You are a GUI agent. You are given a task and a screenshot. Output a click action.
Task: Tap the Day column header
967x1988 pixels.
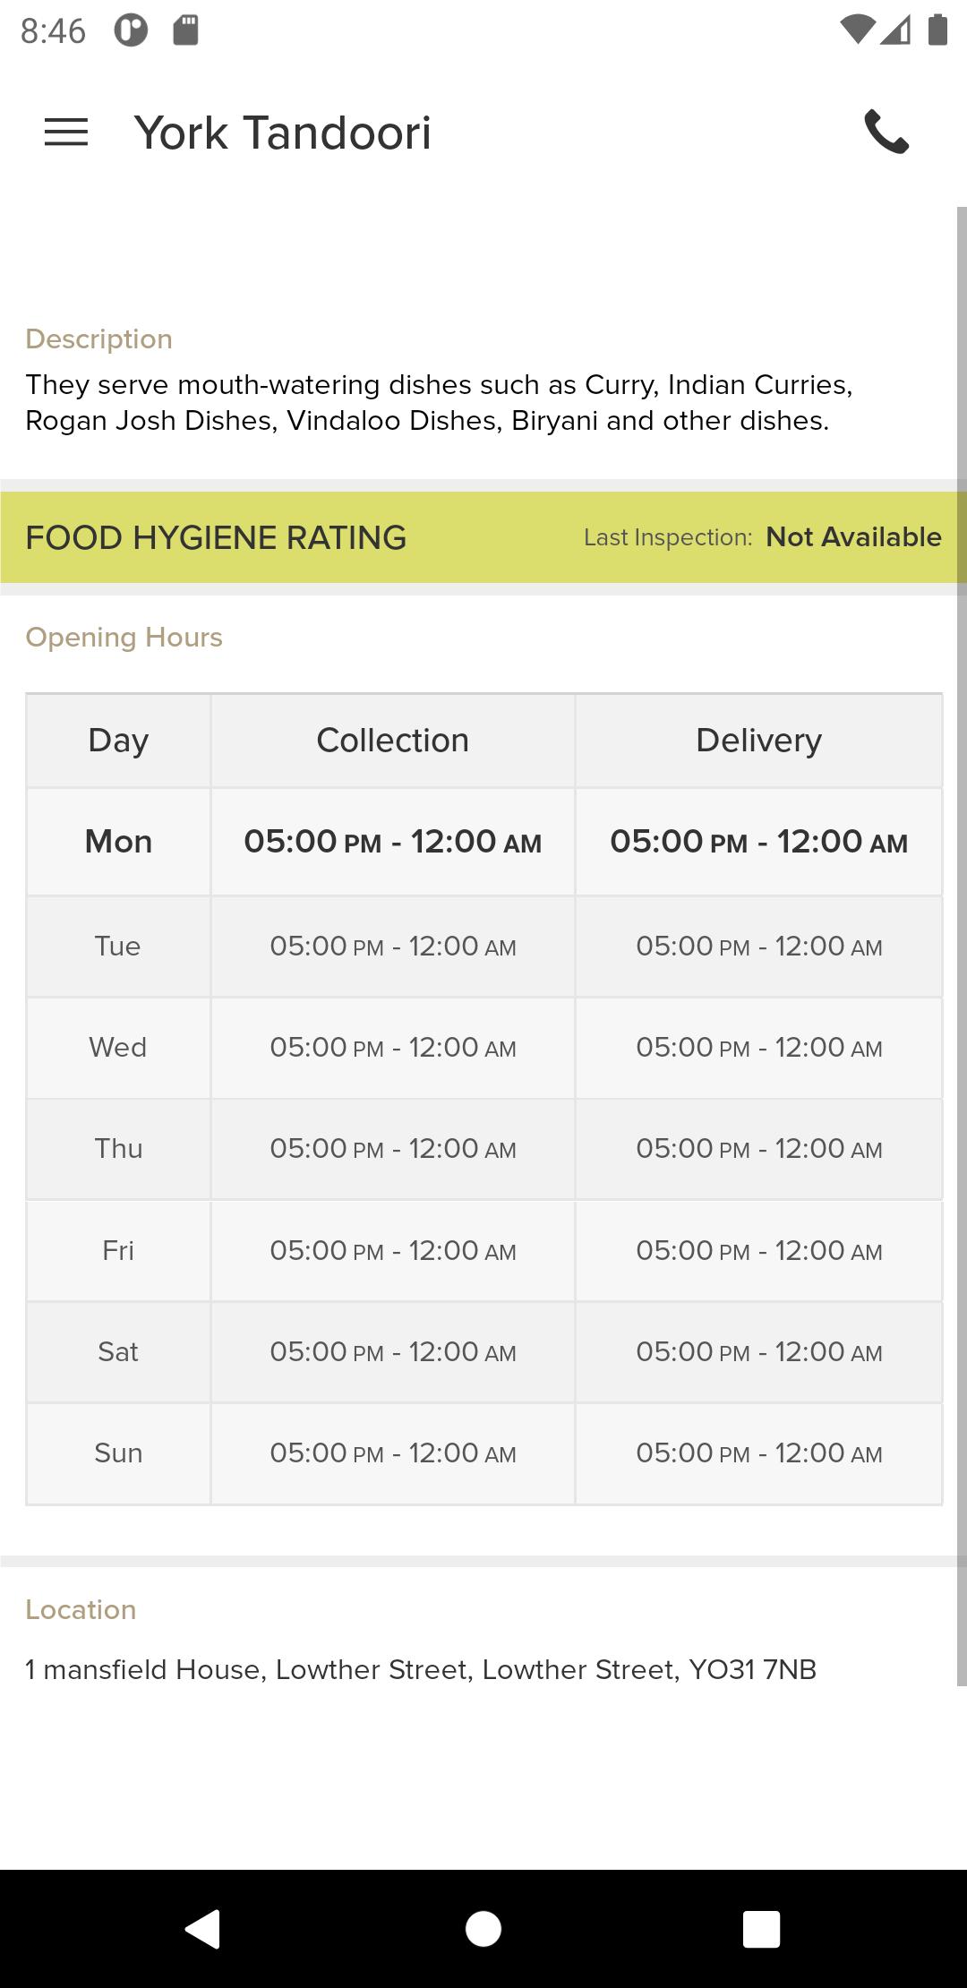click(118, 741)
